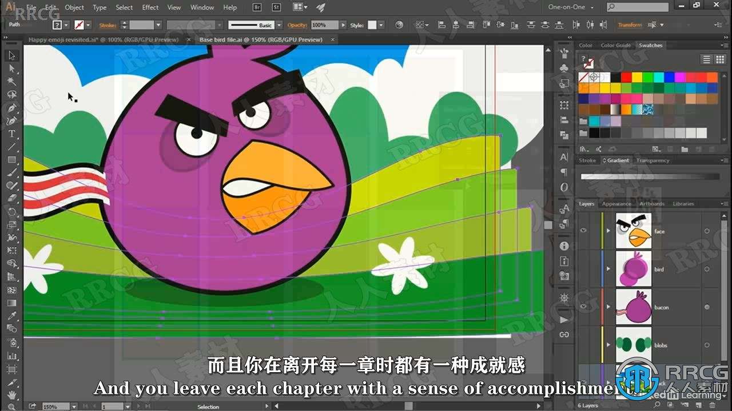Select the Gradient tool in toolbox
This screenshot has height=411, width=732.
pyautogui.click(x=11, y=303)
